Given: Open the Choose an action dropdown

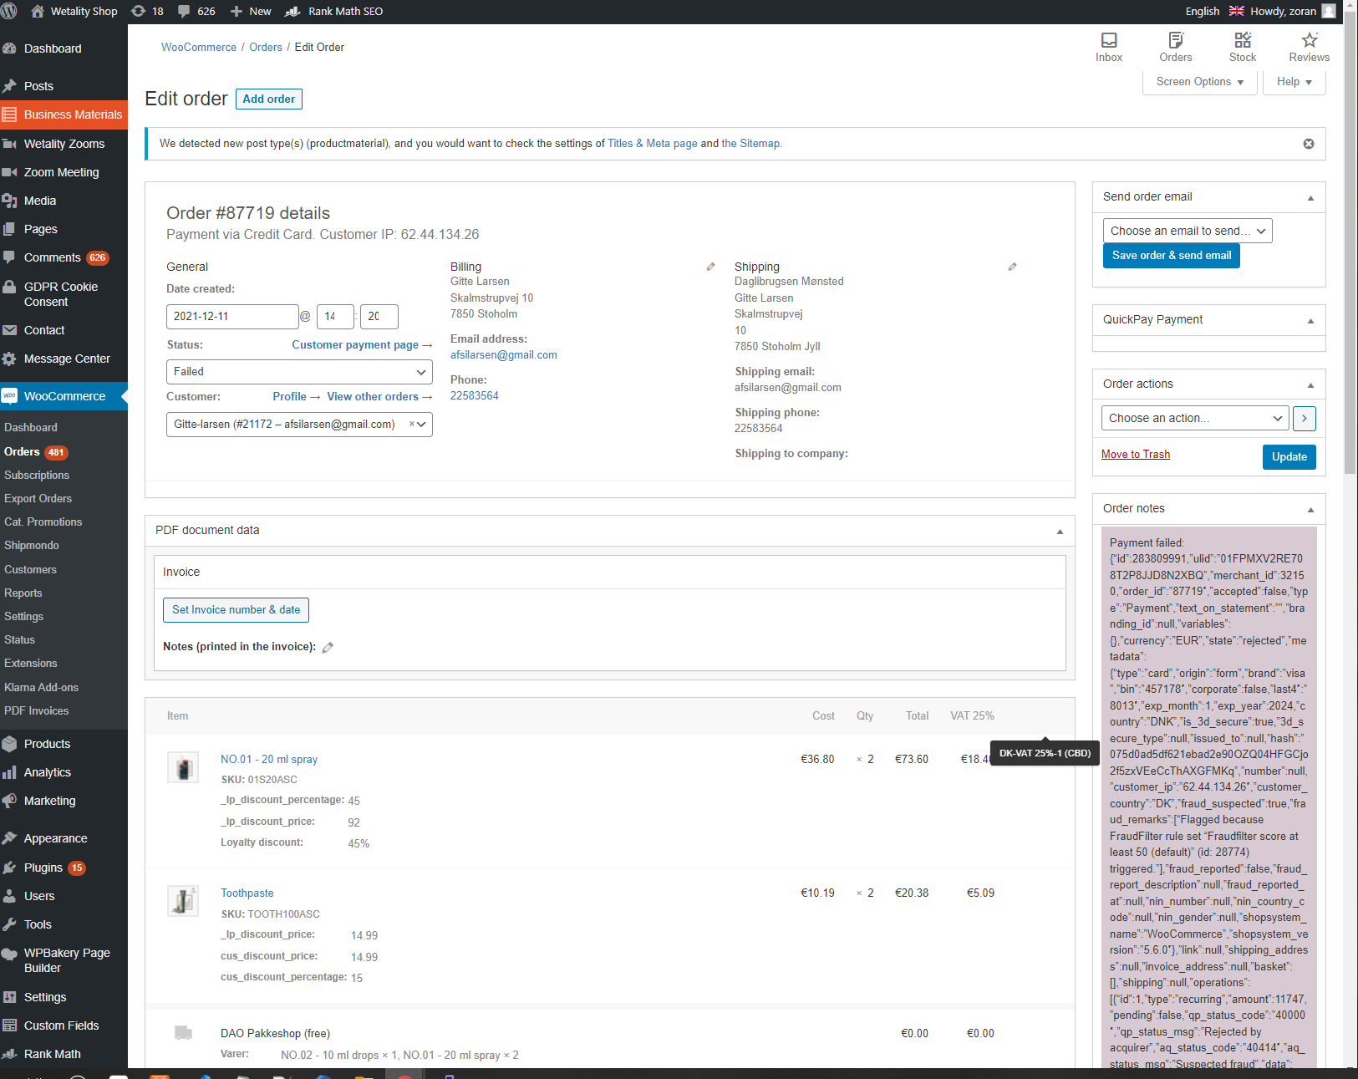Looking at the screenshot, I should coord(1194,418).
